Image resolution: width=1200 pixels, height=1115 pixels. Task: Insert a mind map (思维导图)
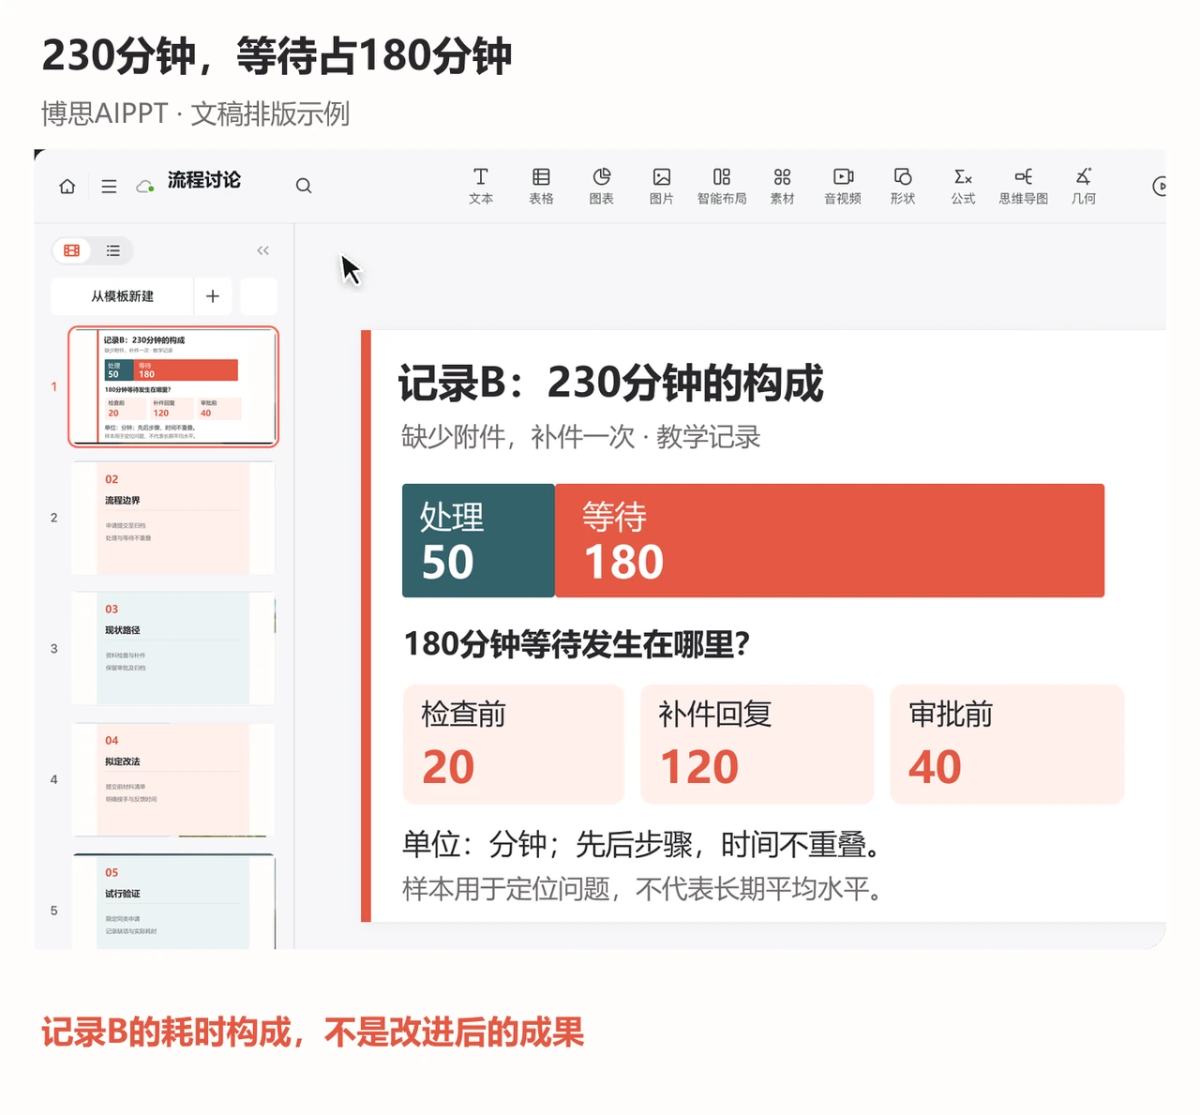[x=1024, y=186]
